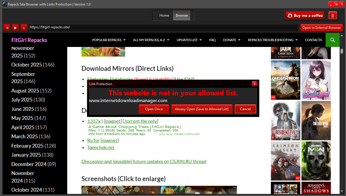The image size is (346, 196).
Task: Open the Doom The Dark Ages thumbnail
Action: (x=285, y=53)
